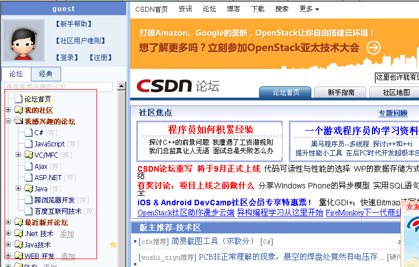
Task: Select the 新手指南 tab
Action: [340, 92]
